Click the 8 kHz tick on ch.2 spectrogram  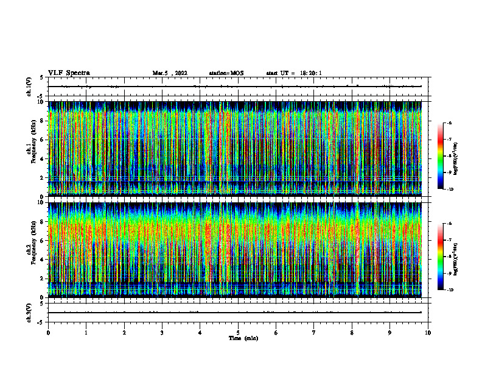click(42, 222)
